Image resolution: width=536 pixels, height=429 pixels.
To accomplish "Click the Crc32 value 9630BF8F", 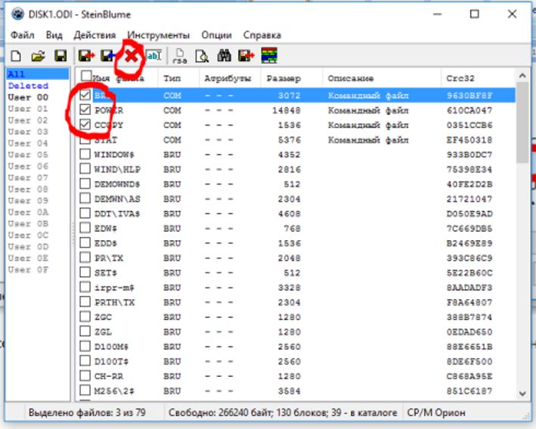I will (x=469, y=95).
